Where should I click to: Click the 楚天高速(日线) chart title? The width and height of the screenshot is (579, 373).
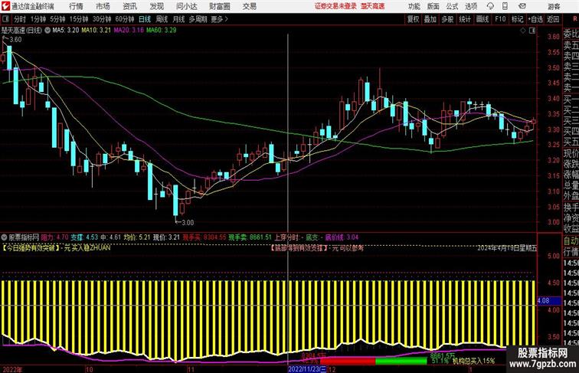pyautogui.click(x=21, y=31)
